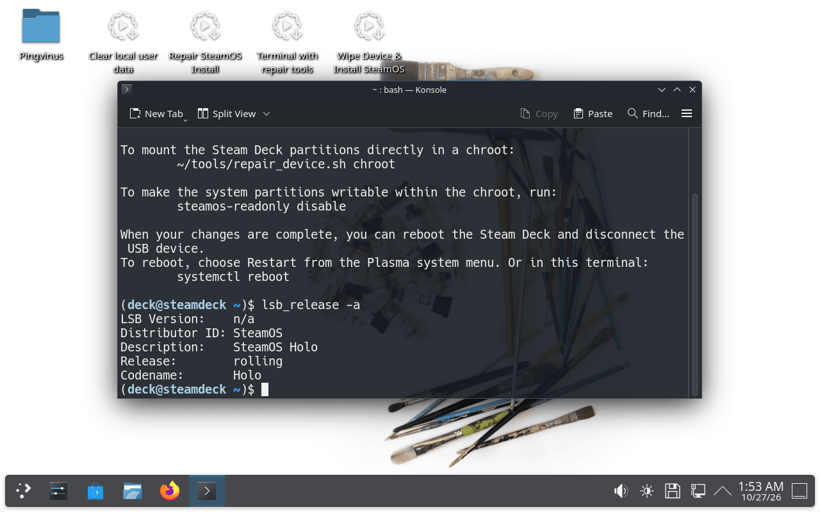Expand the hidden system tray icons arrow
The height and width of the screenshot is (512, 820).
tap(723, 491)
